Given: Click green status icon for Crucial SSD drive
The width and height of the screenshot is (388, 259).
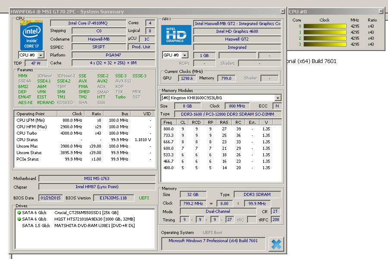Looking at the screenshot, I should (x=19, y=213).
